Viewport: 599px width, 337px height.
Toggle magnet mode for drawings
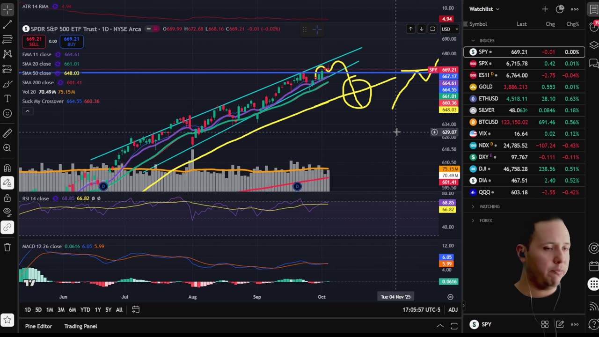[7, 168]
